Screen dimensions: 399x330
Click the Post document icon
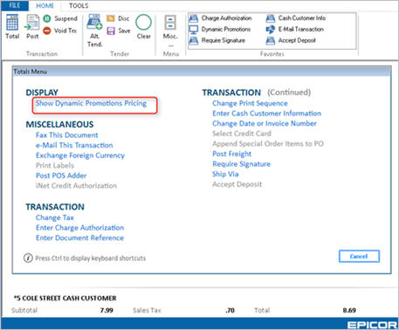32,23
